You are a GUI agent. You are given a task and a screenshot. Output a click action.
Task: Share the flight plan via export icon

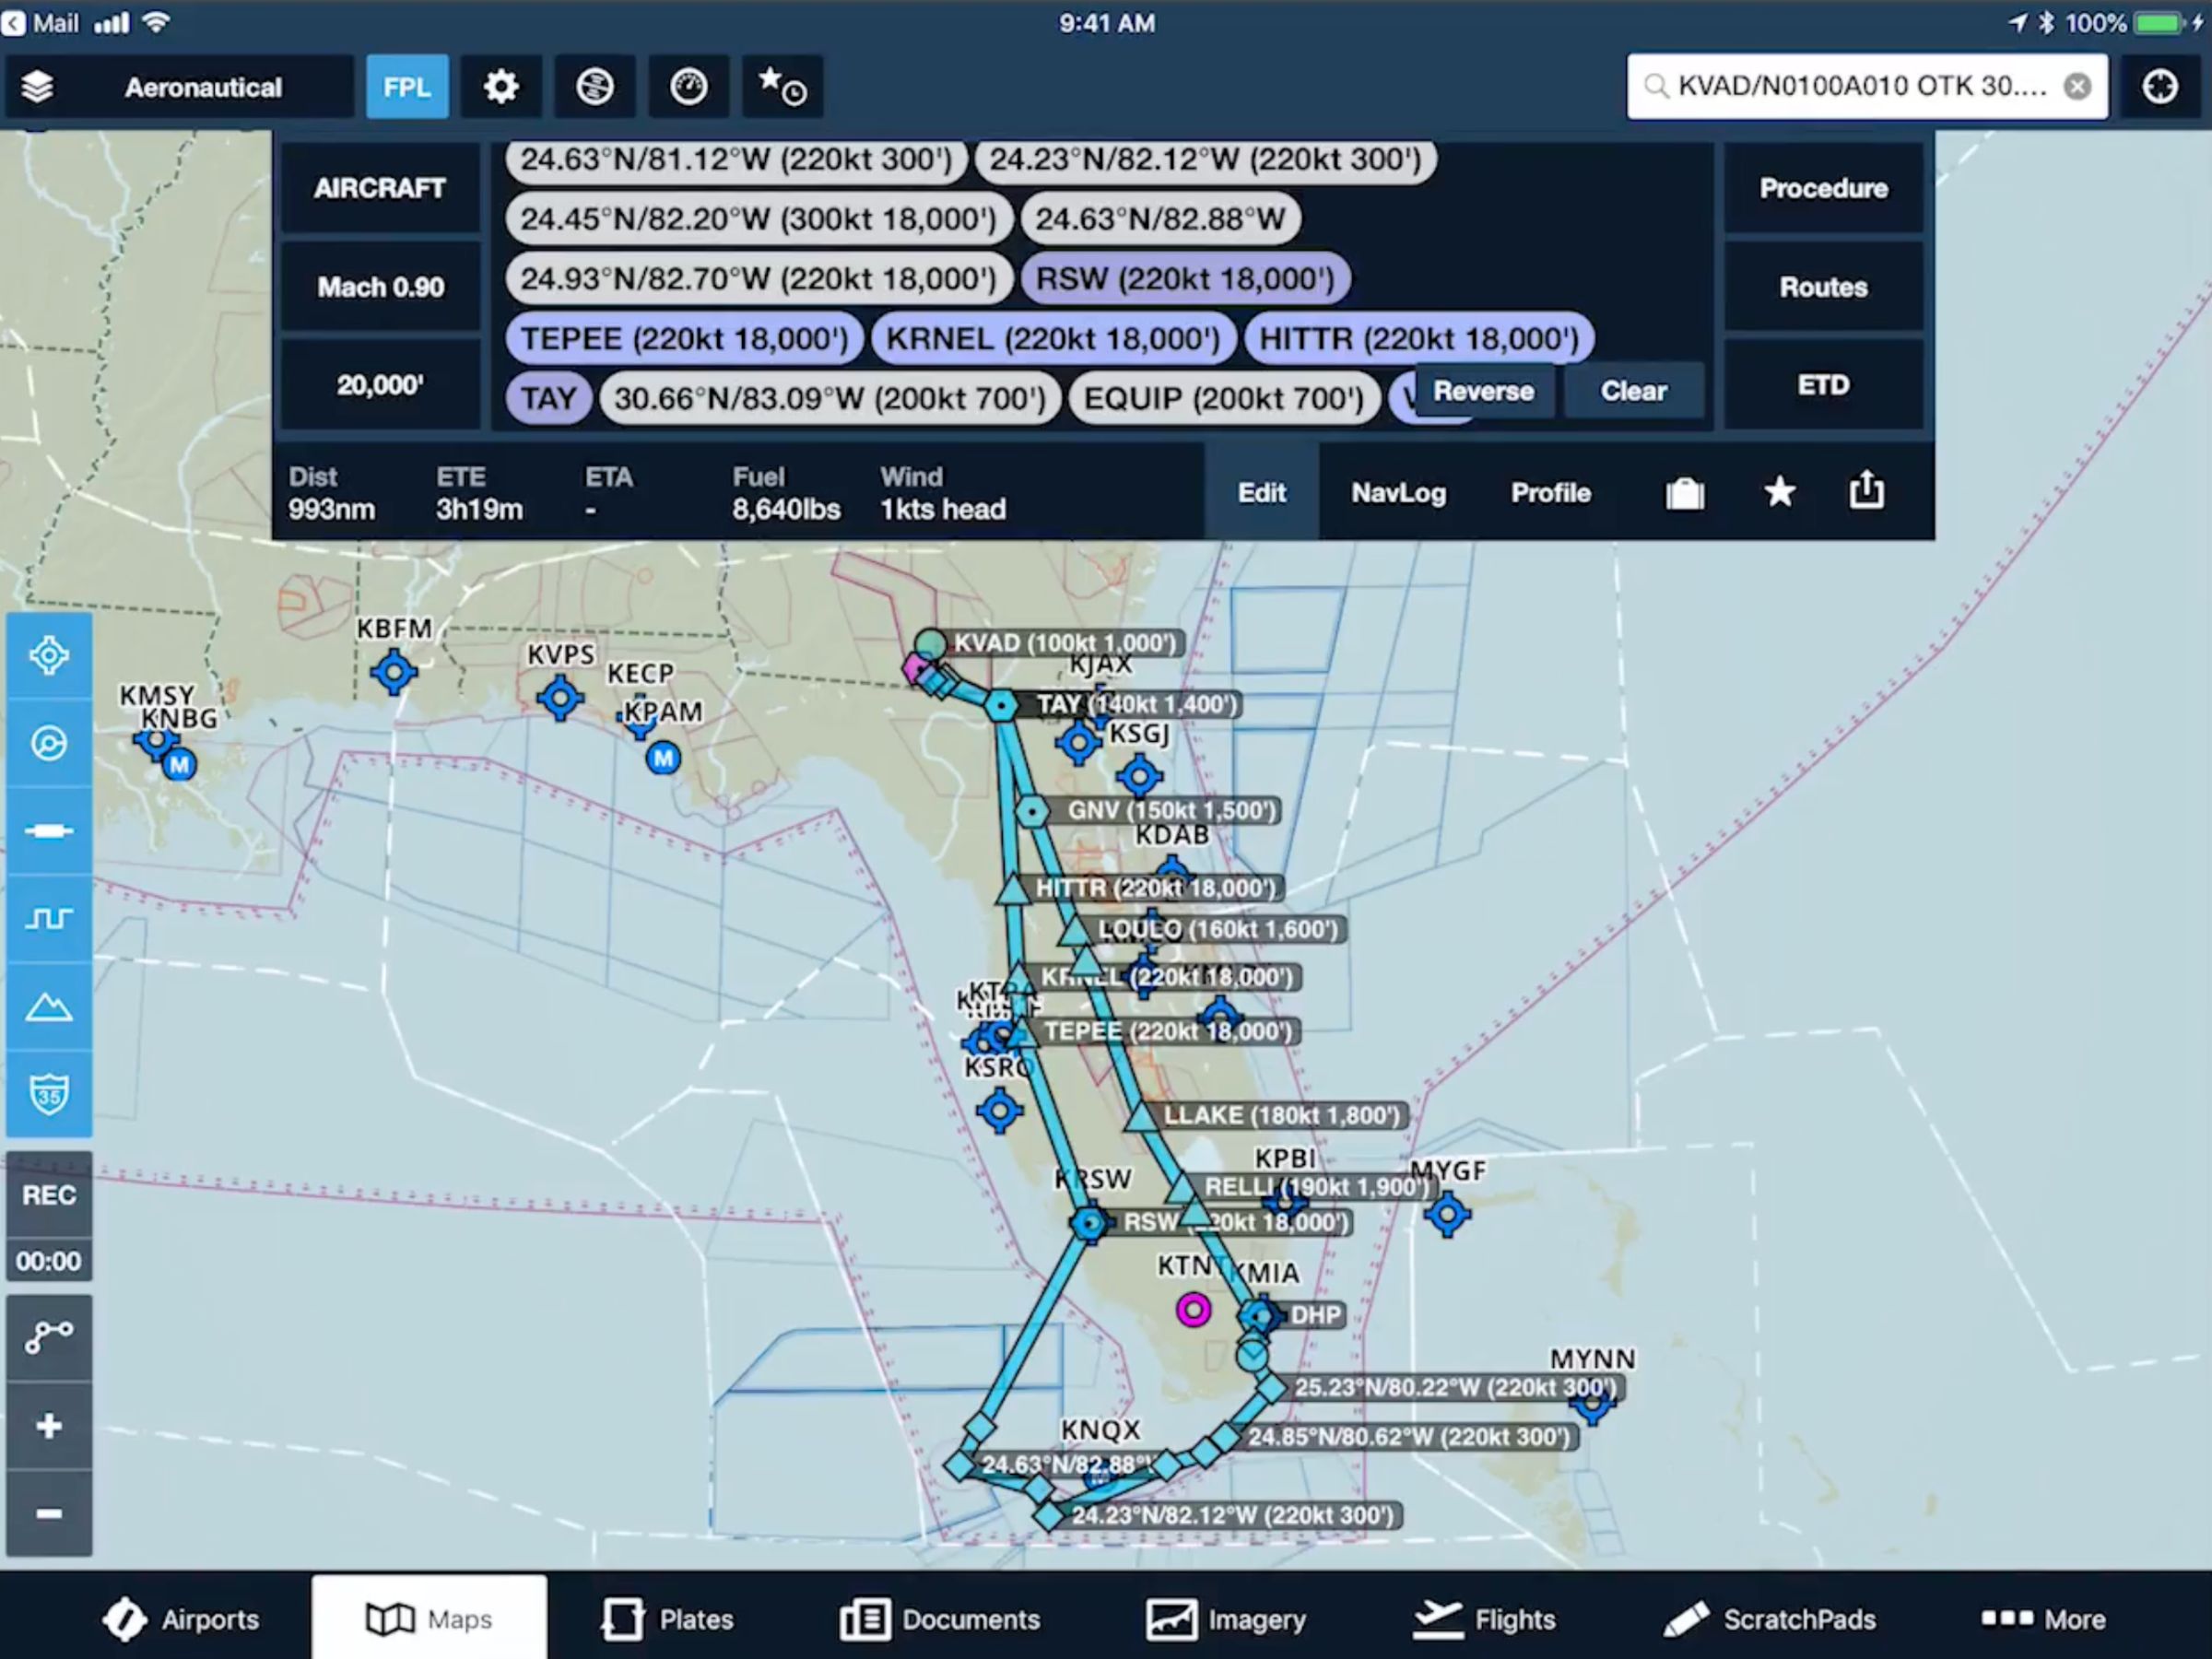pyautogui.click(x=1866, y=492)
